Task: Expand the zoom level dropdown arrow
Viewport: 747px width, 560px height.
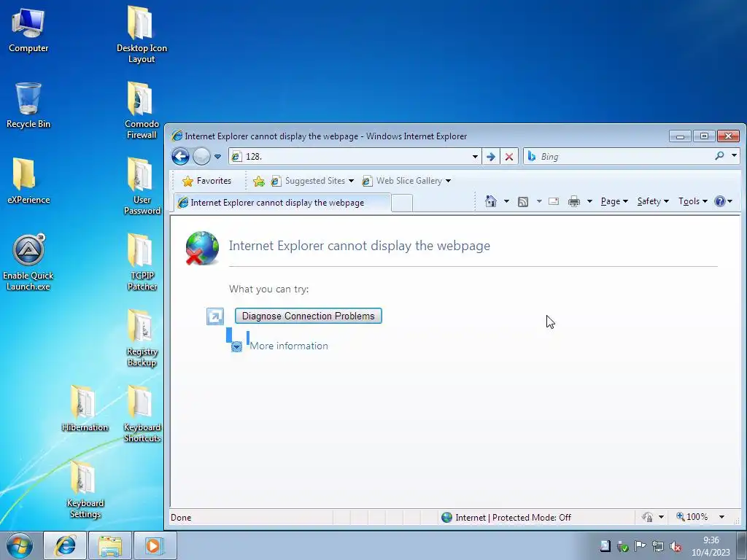Action: [721, 517]
